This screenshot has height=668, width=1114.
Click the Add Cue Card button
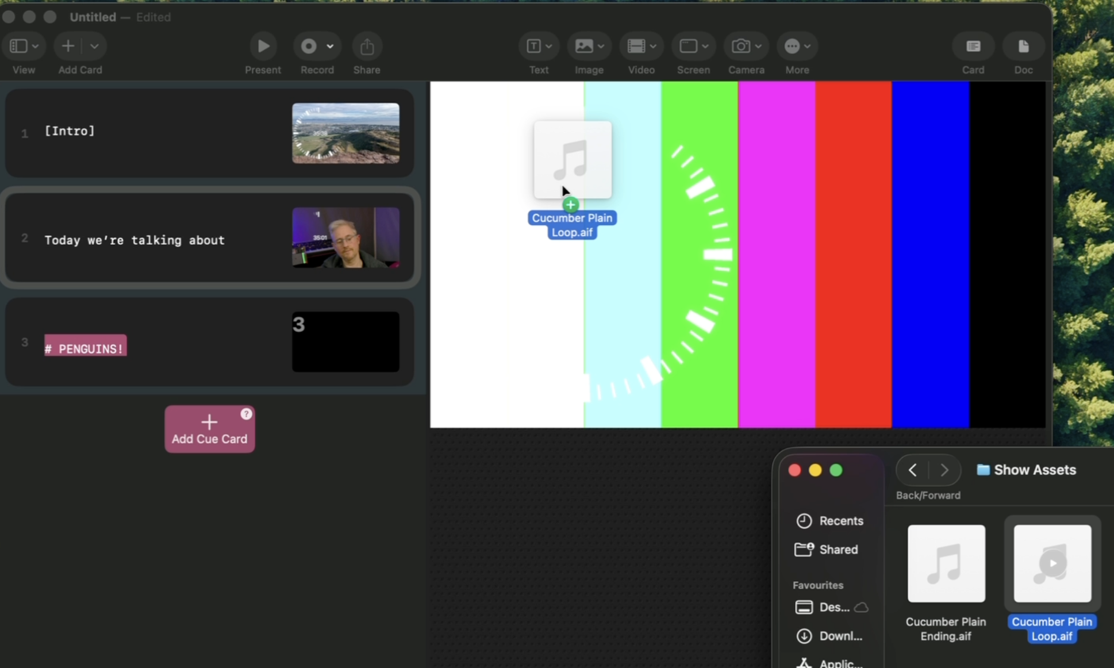pos(209,429)
